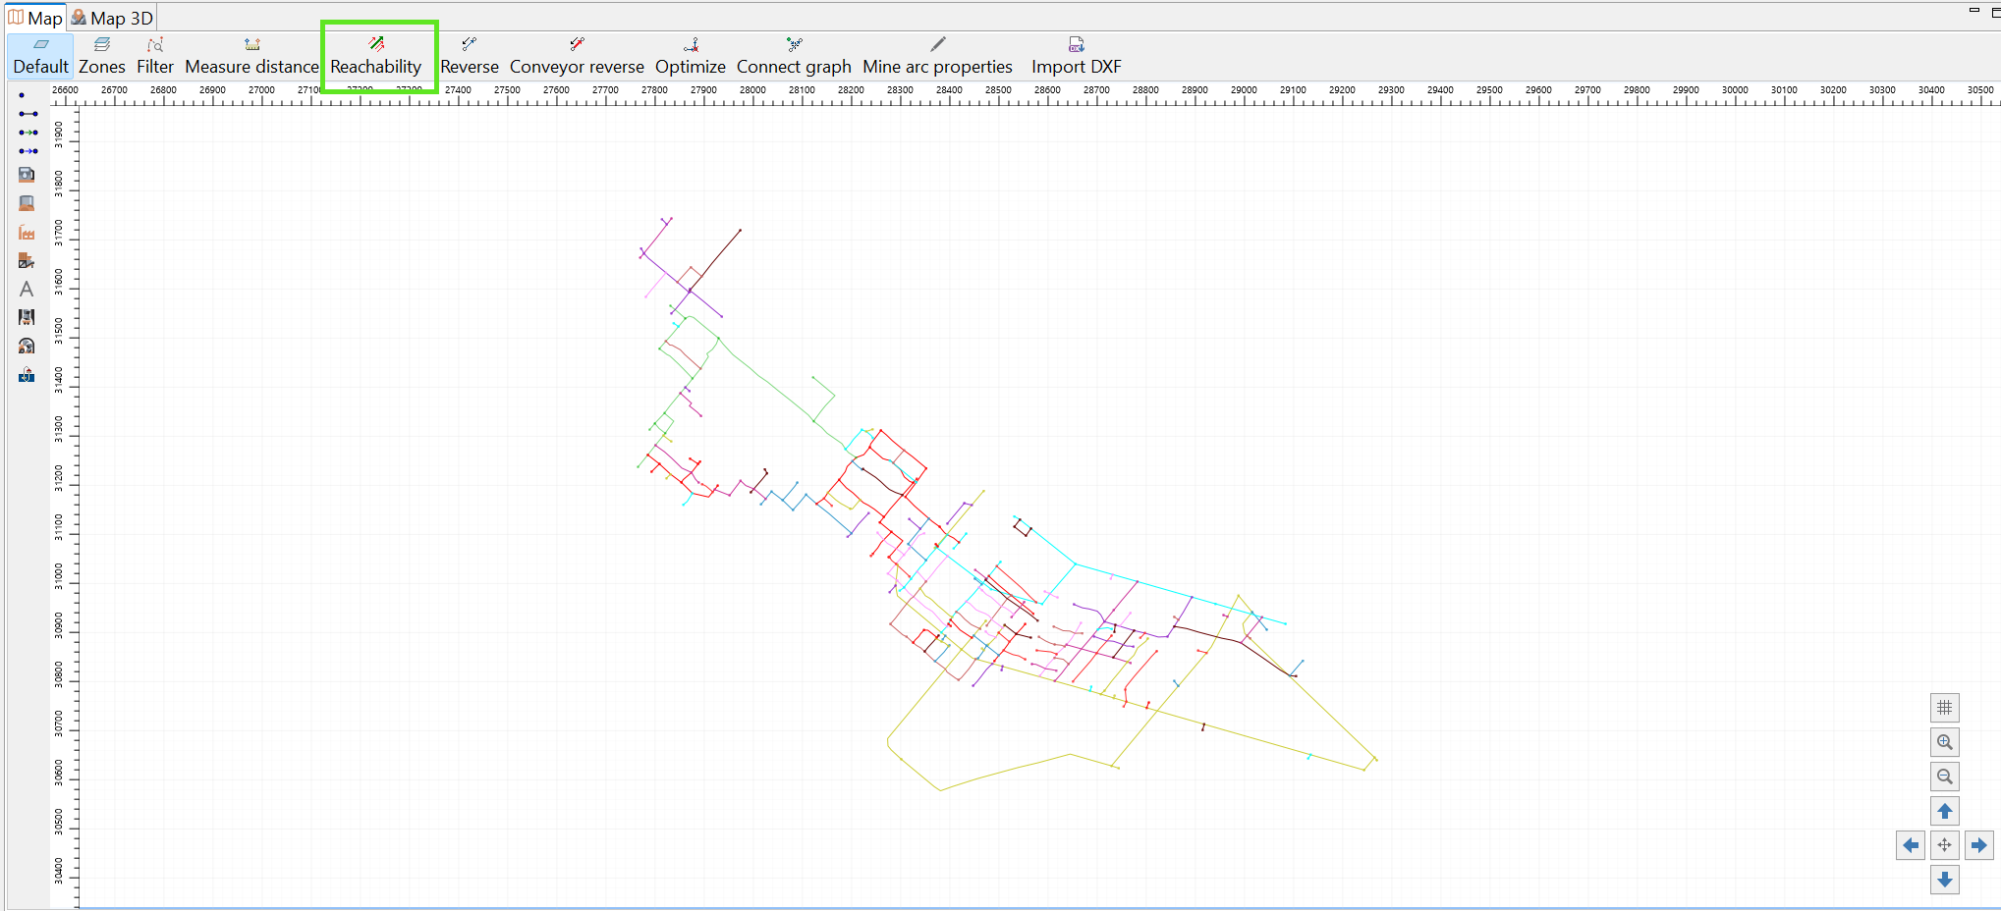Image resolution: width=2001 pixels, height=911 pixels.
Task: Open the Map 3D tab
Action: coord(112,18)
